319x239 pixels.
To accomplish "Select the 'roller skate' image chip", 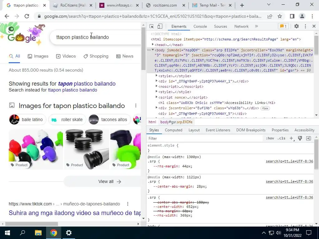I will pyautogui.click(x=67, y=119).
